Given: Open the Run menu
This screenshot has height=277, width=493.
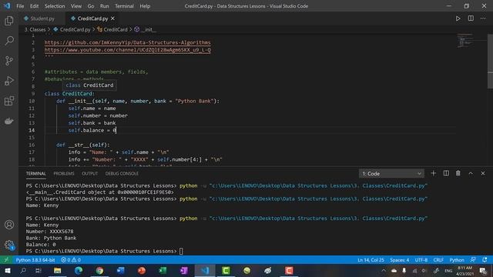Looking at the screenshot, I should [x=105, y=6].
